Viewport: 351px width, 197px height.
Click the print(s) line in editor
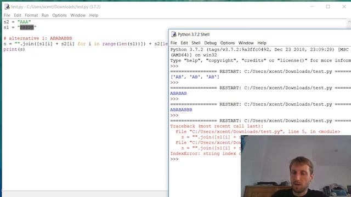(14, 49)
